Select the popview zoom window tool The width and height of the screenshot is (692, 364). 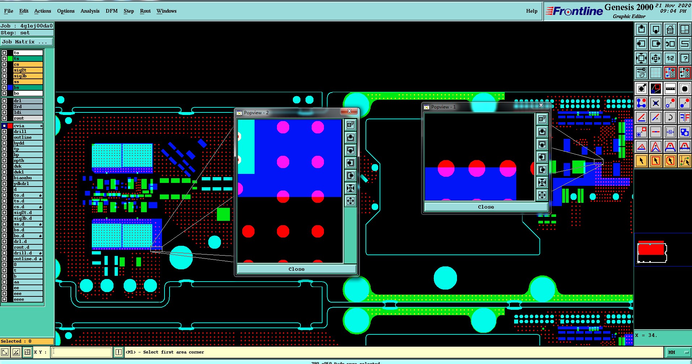[x=656, y=88]
